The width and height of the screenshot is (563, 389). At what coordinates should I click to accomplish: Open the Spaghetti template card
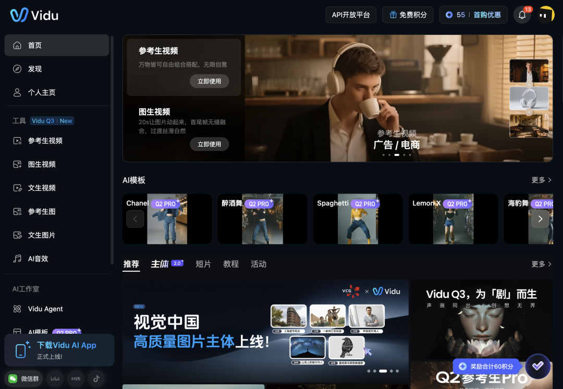coord(358,218)
